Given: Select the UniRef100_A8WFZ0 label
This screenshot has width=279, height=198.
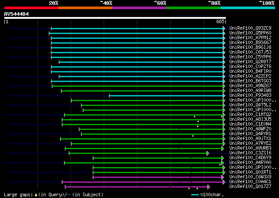Looking at the screenshot, I should tap(250, 129).
